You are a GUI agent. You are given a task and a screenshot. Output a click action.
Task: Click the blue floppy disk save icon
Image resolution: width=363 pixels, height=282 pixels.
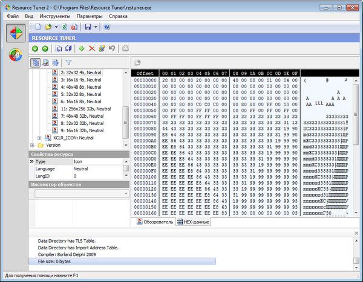(88, 27)
